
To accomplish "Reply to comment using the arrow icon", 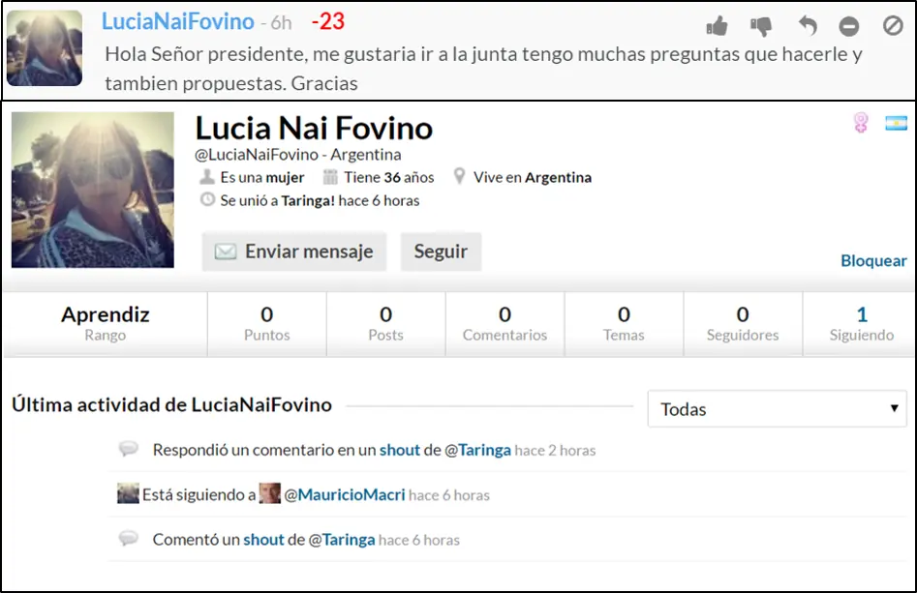I will point(807,26).
